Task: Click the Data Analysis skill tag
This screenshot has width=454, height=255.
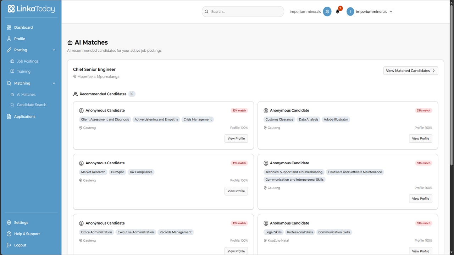Action: (309, 120)
